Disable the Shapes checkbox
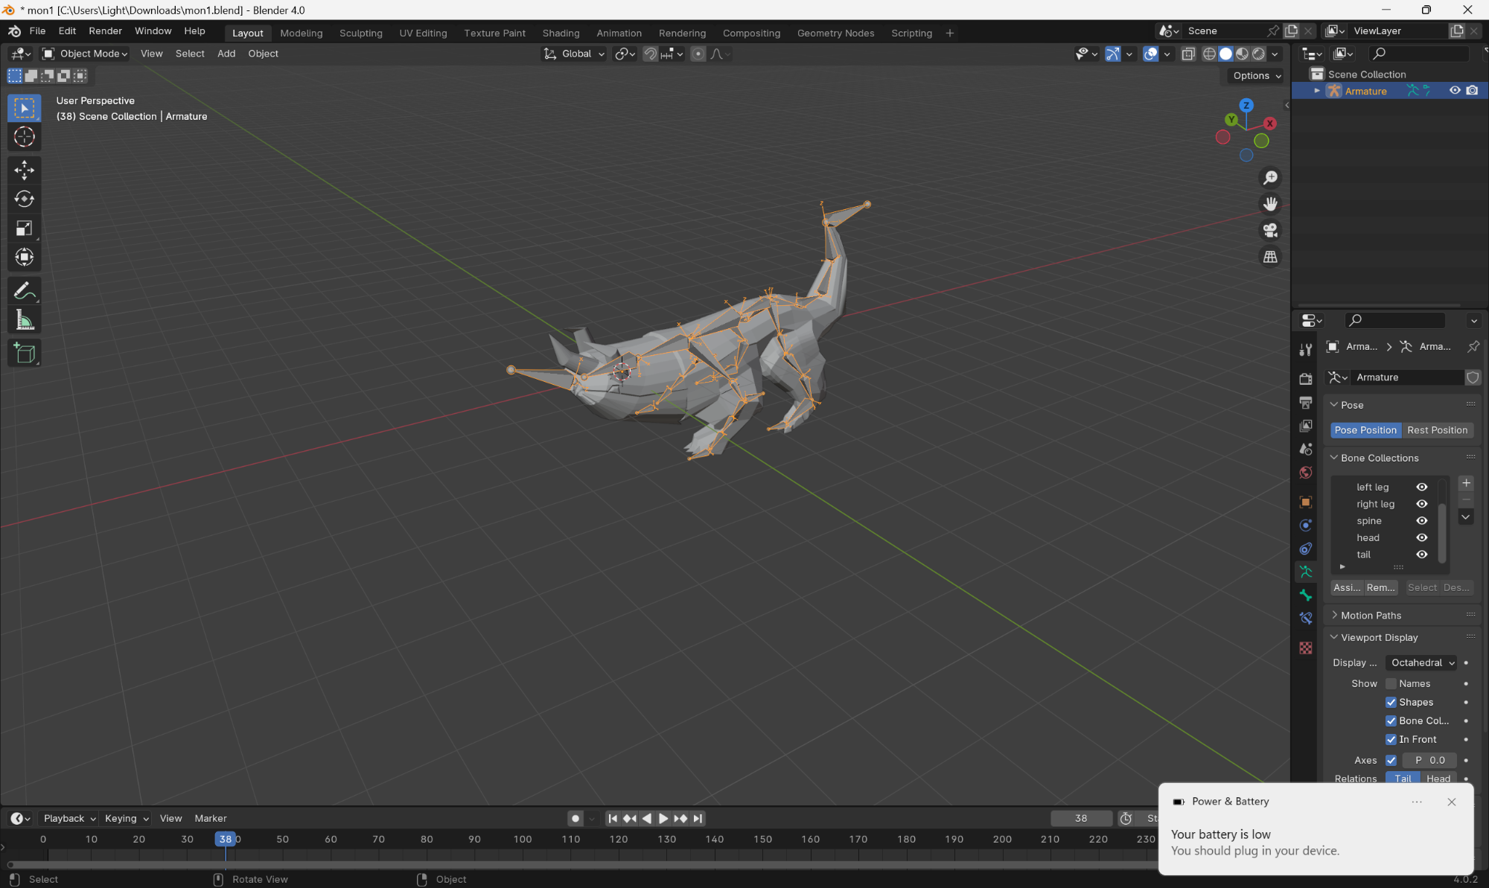 click(1391, 702)
